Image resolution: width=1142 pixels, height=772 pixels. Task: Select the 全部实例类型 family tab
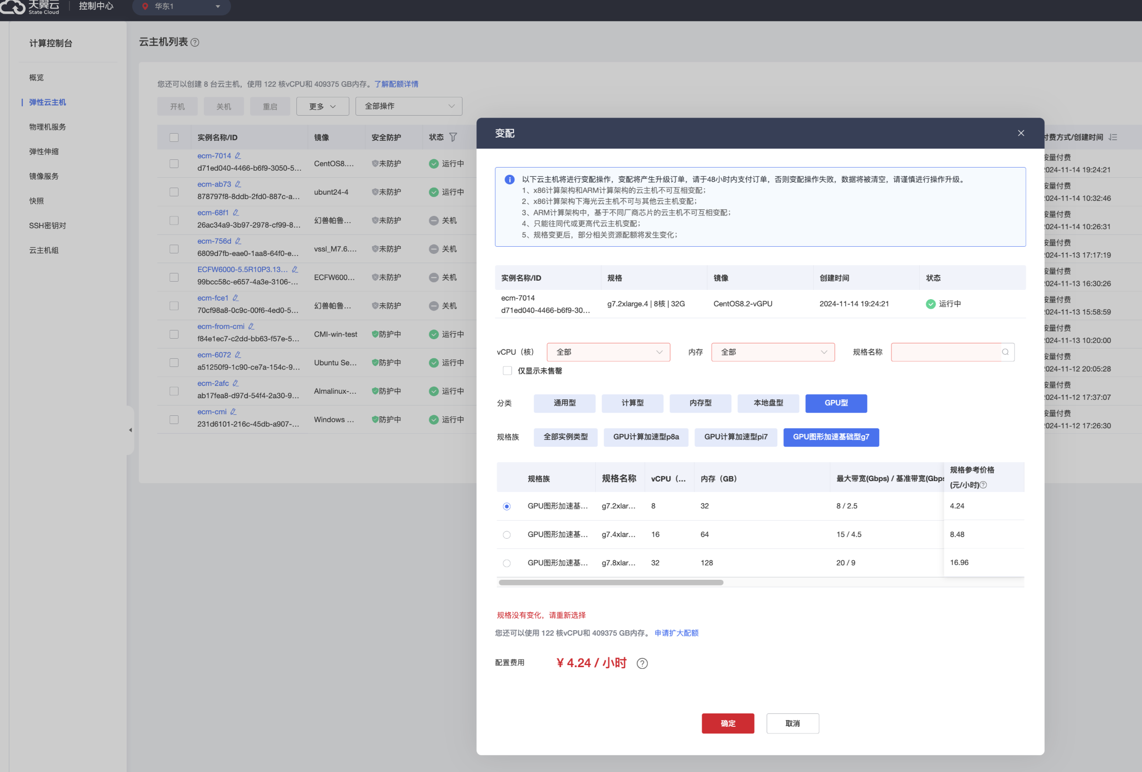click(565, 437)
